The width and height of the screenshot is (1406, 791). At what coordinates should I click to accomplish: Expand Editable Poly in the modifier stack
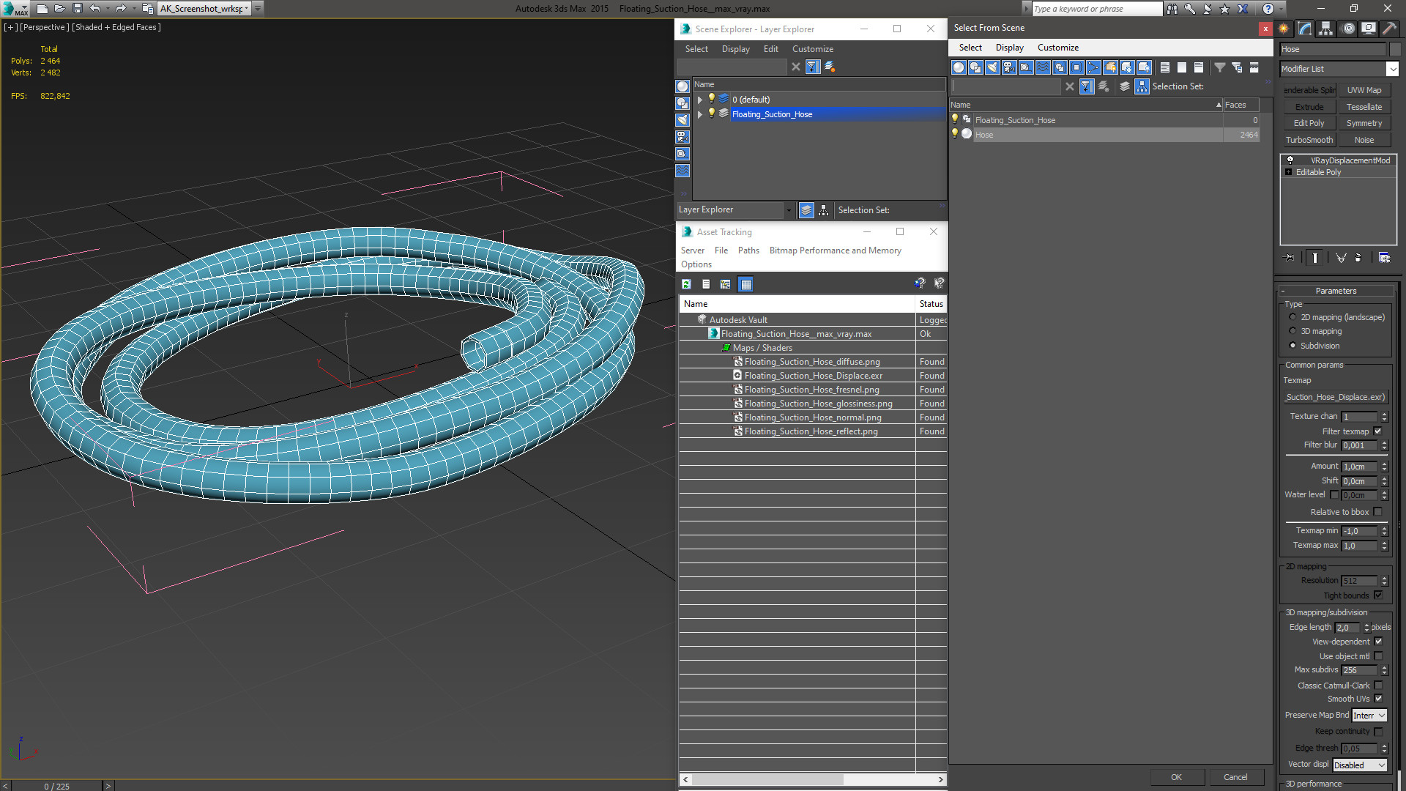(x=1289, y=172)
